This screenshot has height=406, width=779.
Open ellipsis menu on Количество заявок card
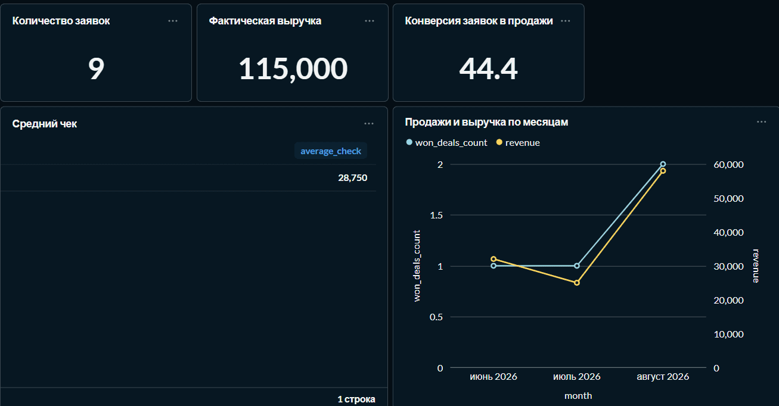pos(173,21)
